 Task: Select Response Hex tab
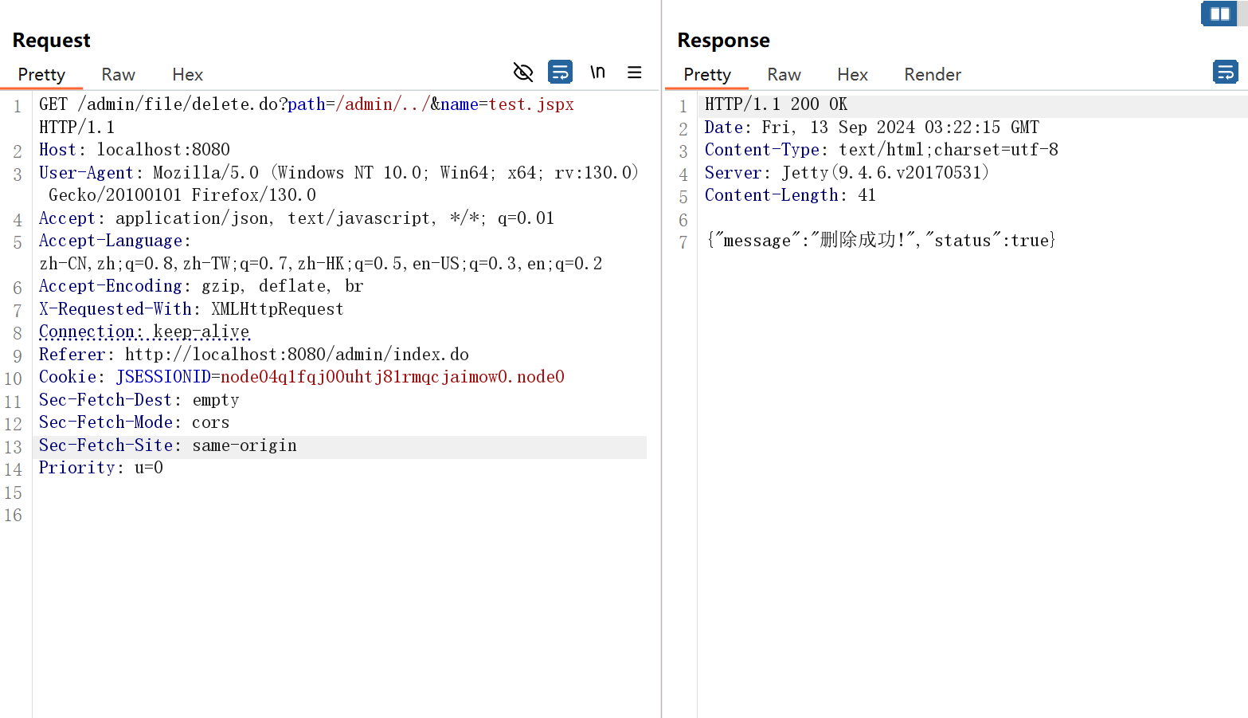[x=853, y=74]
